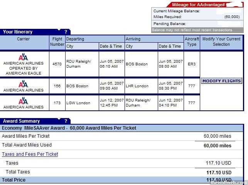Click the LGW London departure city
This screenshot has height=185, width=248.
coord(78,103)
